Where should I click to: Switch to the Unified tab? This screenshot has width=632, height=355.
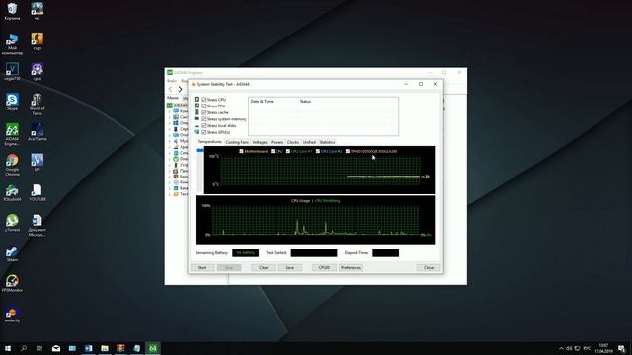click(x=309, y=142)
